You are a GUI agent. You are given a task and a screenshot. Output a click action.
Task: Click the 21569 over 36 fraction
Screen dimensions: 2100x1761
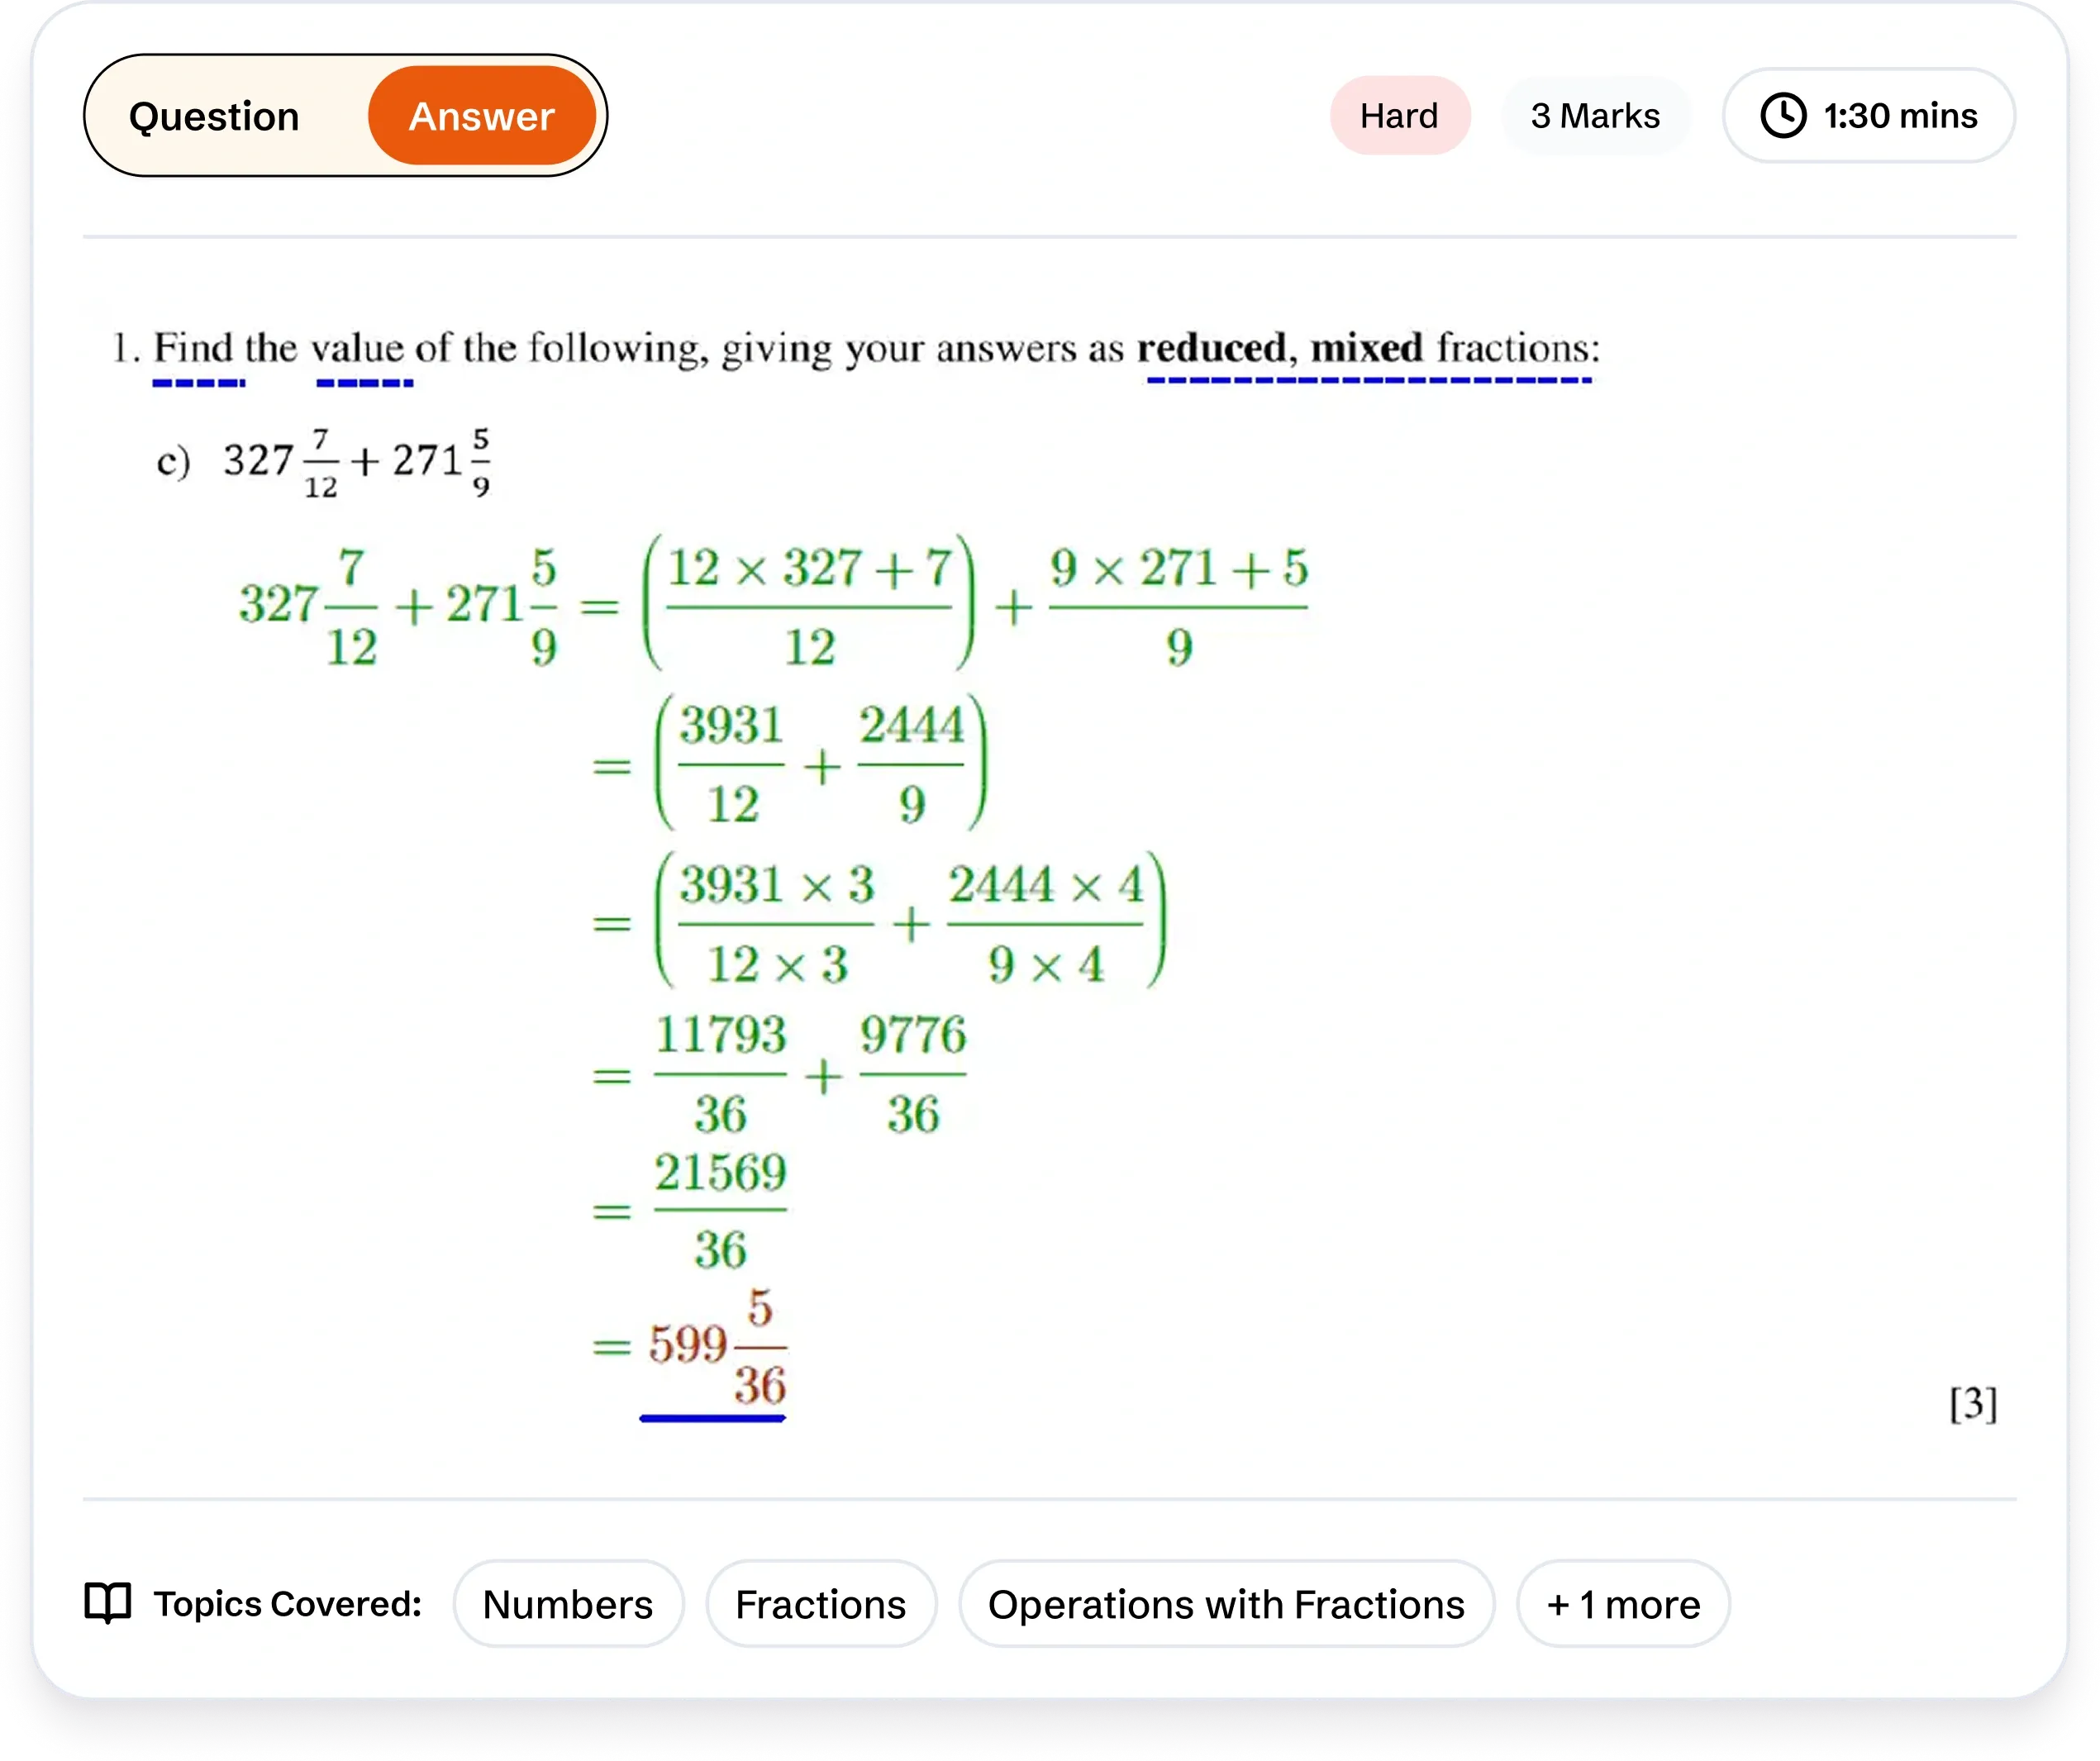(721, 1211)
